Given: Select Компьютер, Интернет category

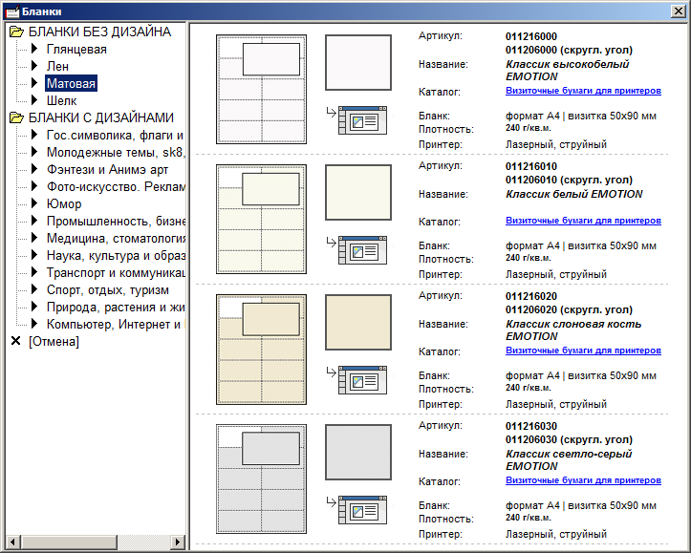Looking at the screenshot, I should click(x=116, y=325).
